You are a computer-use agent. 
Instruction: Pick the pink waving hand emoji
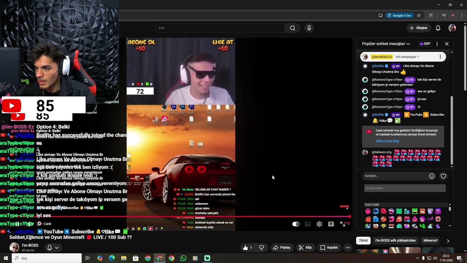coord(368,211)
